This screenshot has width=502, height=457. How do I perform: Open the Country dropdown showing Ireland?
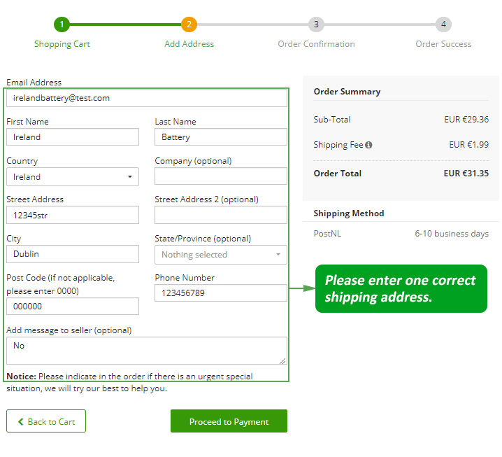tap(73, 177)
